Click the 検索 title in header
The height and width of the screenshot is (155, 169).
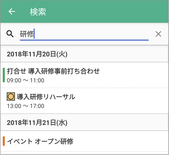(x=38, y=12)
